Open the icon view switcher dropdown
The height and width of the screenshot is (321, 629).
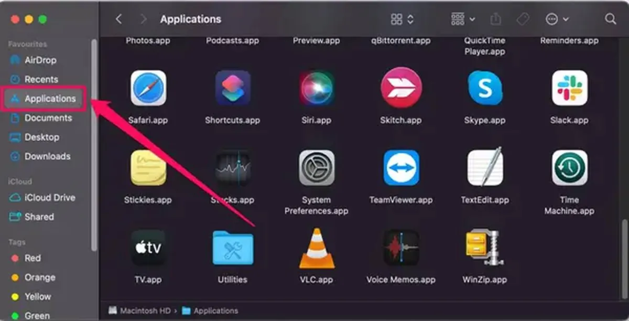(402, 19)
